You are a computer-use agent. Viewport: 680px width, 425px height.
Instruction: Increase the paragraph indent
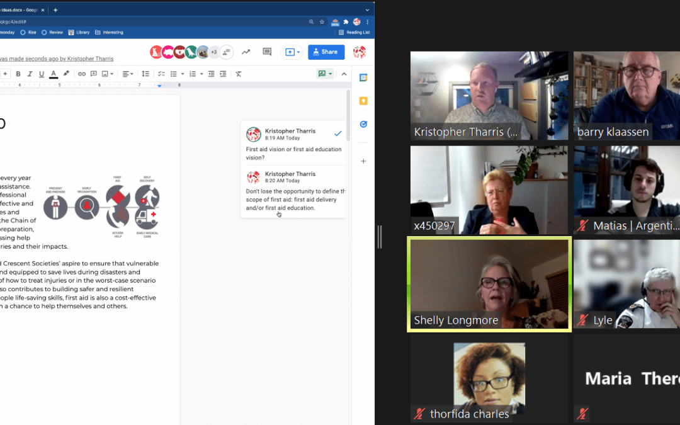click(x=223, y=74)
